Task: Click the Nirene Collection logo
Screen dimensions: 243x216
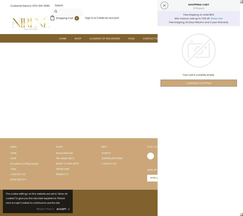Action: [31, 23]
